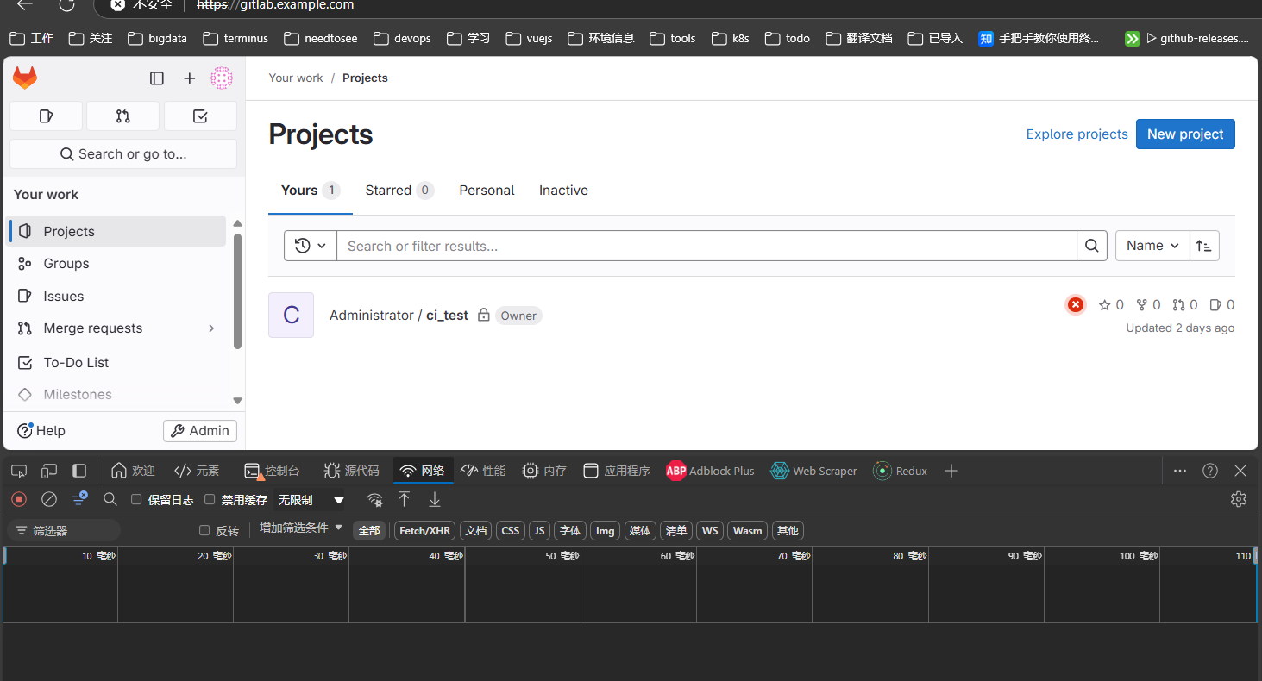This screenshot has width=1262, height=681.
Task: Toggle the GitLab sidebar collapse icon
Action: point(157,78)
